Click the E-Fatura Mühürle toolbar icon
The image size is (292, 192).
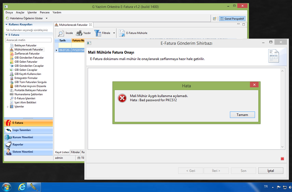pos(122,33)
